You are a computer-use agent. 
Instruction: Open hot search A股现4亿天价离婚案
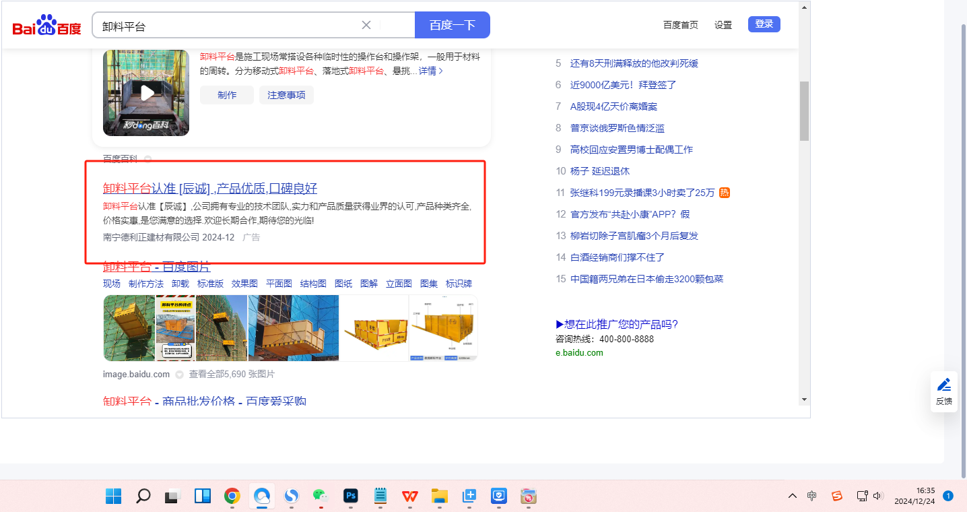tap(614, 106)
